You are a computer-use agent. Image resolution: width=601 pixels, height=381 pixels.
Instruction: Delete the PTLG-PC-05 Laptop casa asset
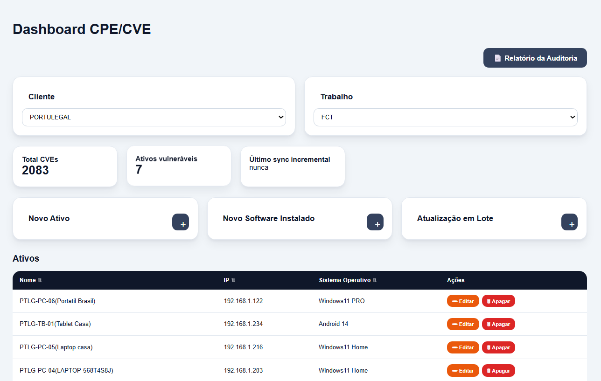[498, 347]
